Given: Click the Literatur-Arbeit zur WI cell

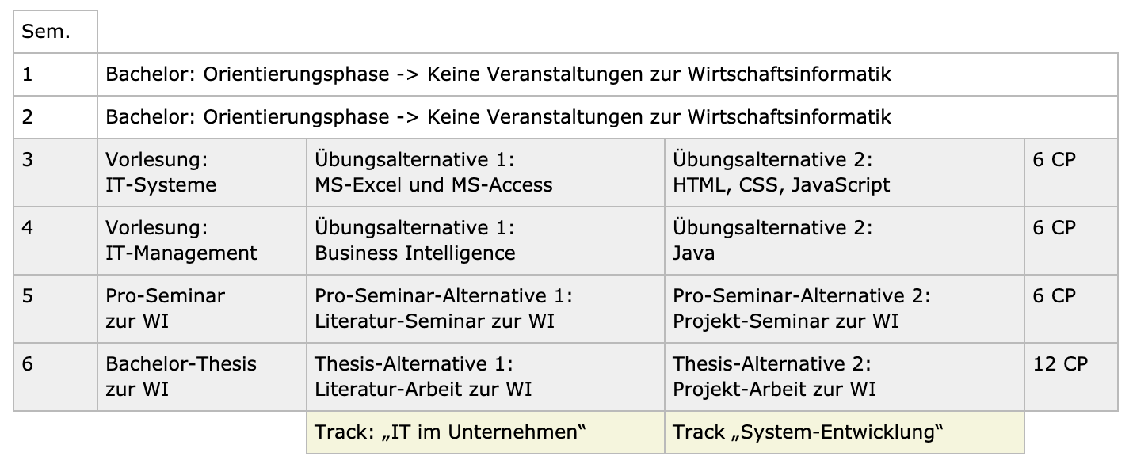Looking at the screenshot, I should 485,376.
